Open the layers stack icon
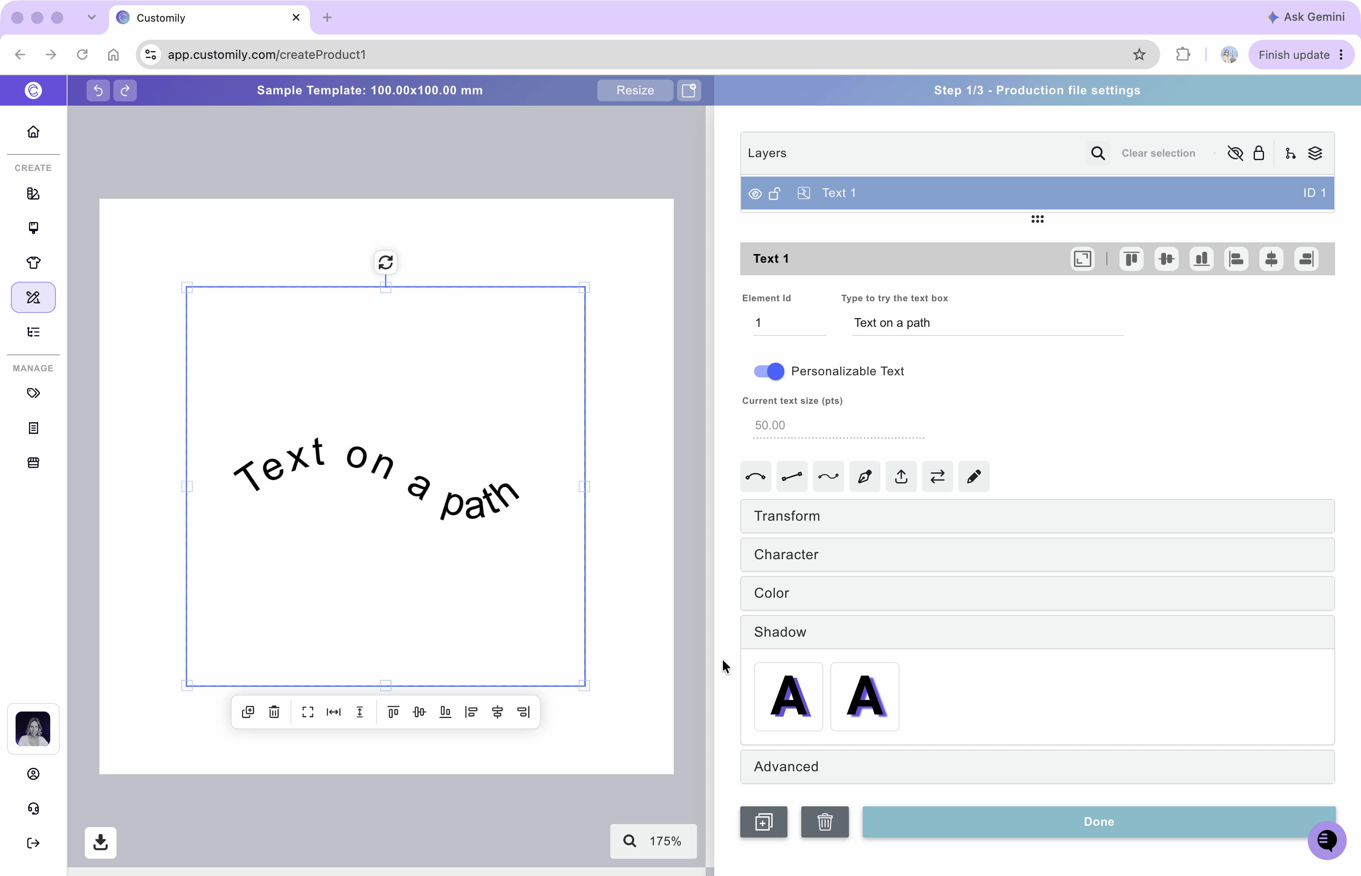This screenshot has height=876, width=1361. (1315, 153)
